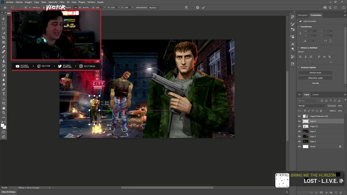Toggle the reference point checkbox
The height and width of the screenshot is (195, 347).
click(21, 8)
